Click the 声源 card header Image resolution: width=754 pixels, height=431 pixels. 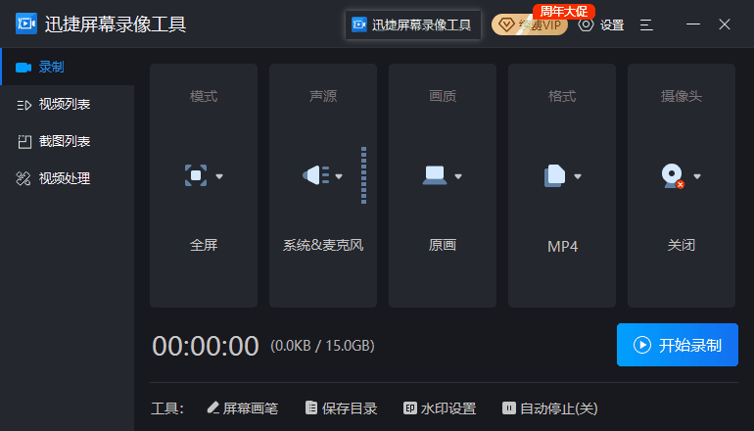pyautogui.click(x=323, y=96)
